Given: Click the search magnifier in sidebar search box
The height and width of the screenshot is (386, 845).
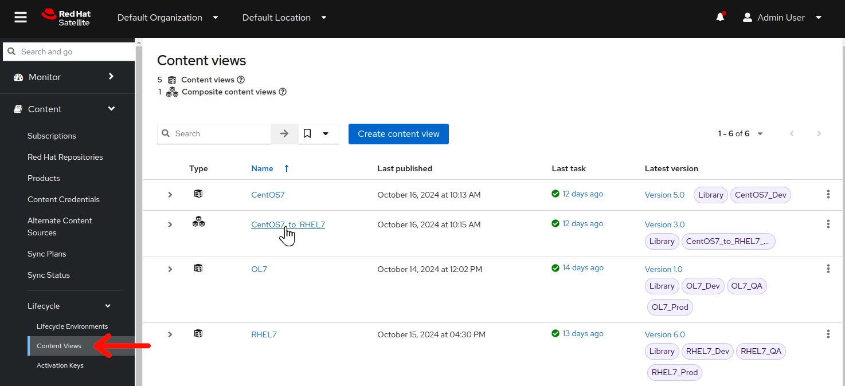Looking at the screenshot, I should click(11, 52).
